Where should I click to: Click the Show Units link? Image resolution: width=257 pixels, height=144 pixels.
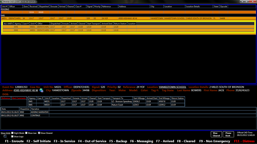tap(5, 133)
